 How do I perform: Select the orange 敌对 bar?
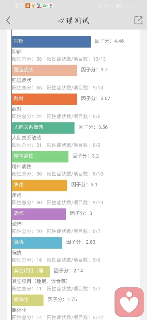(44, 99)
